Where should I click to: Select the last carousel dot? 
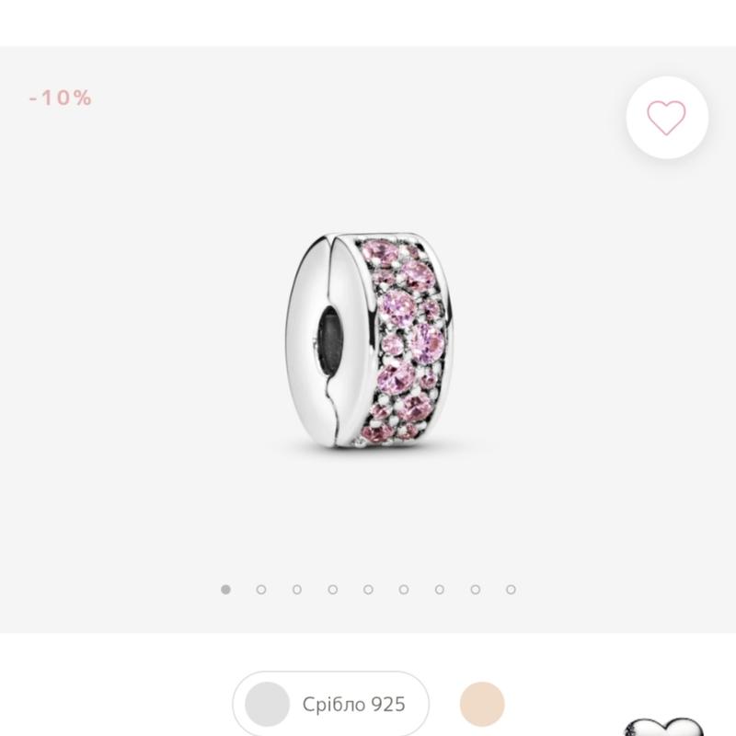[512, 589]
